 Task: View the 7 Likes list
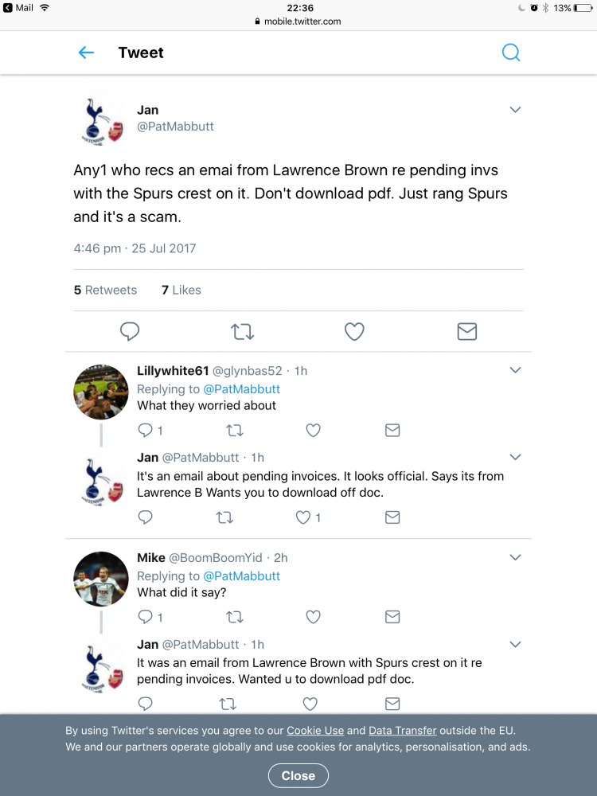click(181, 290)
